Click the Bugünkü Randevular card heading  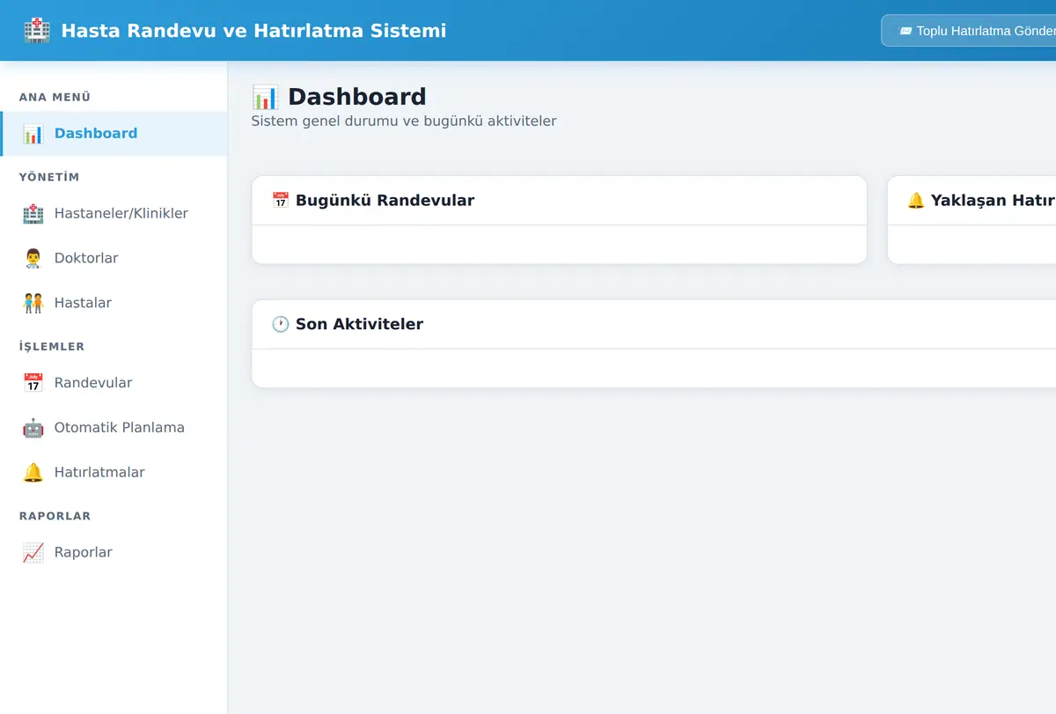tap(385, 201)
